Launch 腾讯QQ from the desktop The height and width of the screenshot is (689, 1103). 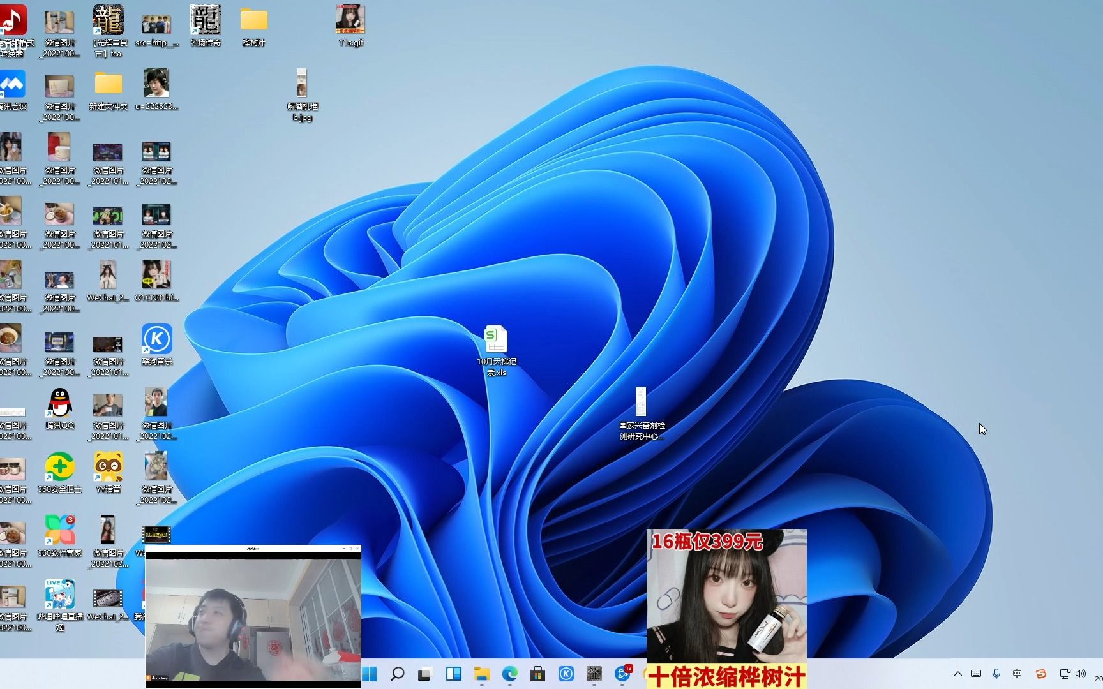pos(60,408)
